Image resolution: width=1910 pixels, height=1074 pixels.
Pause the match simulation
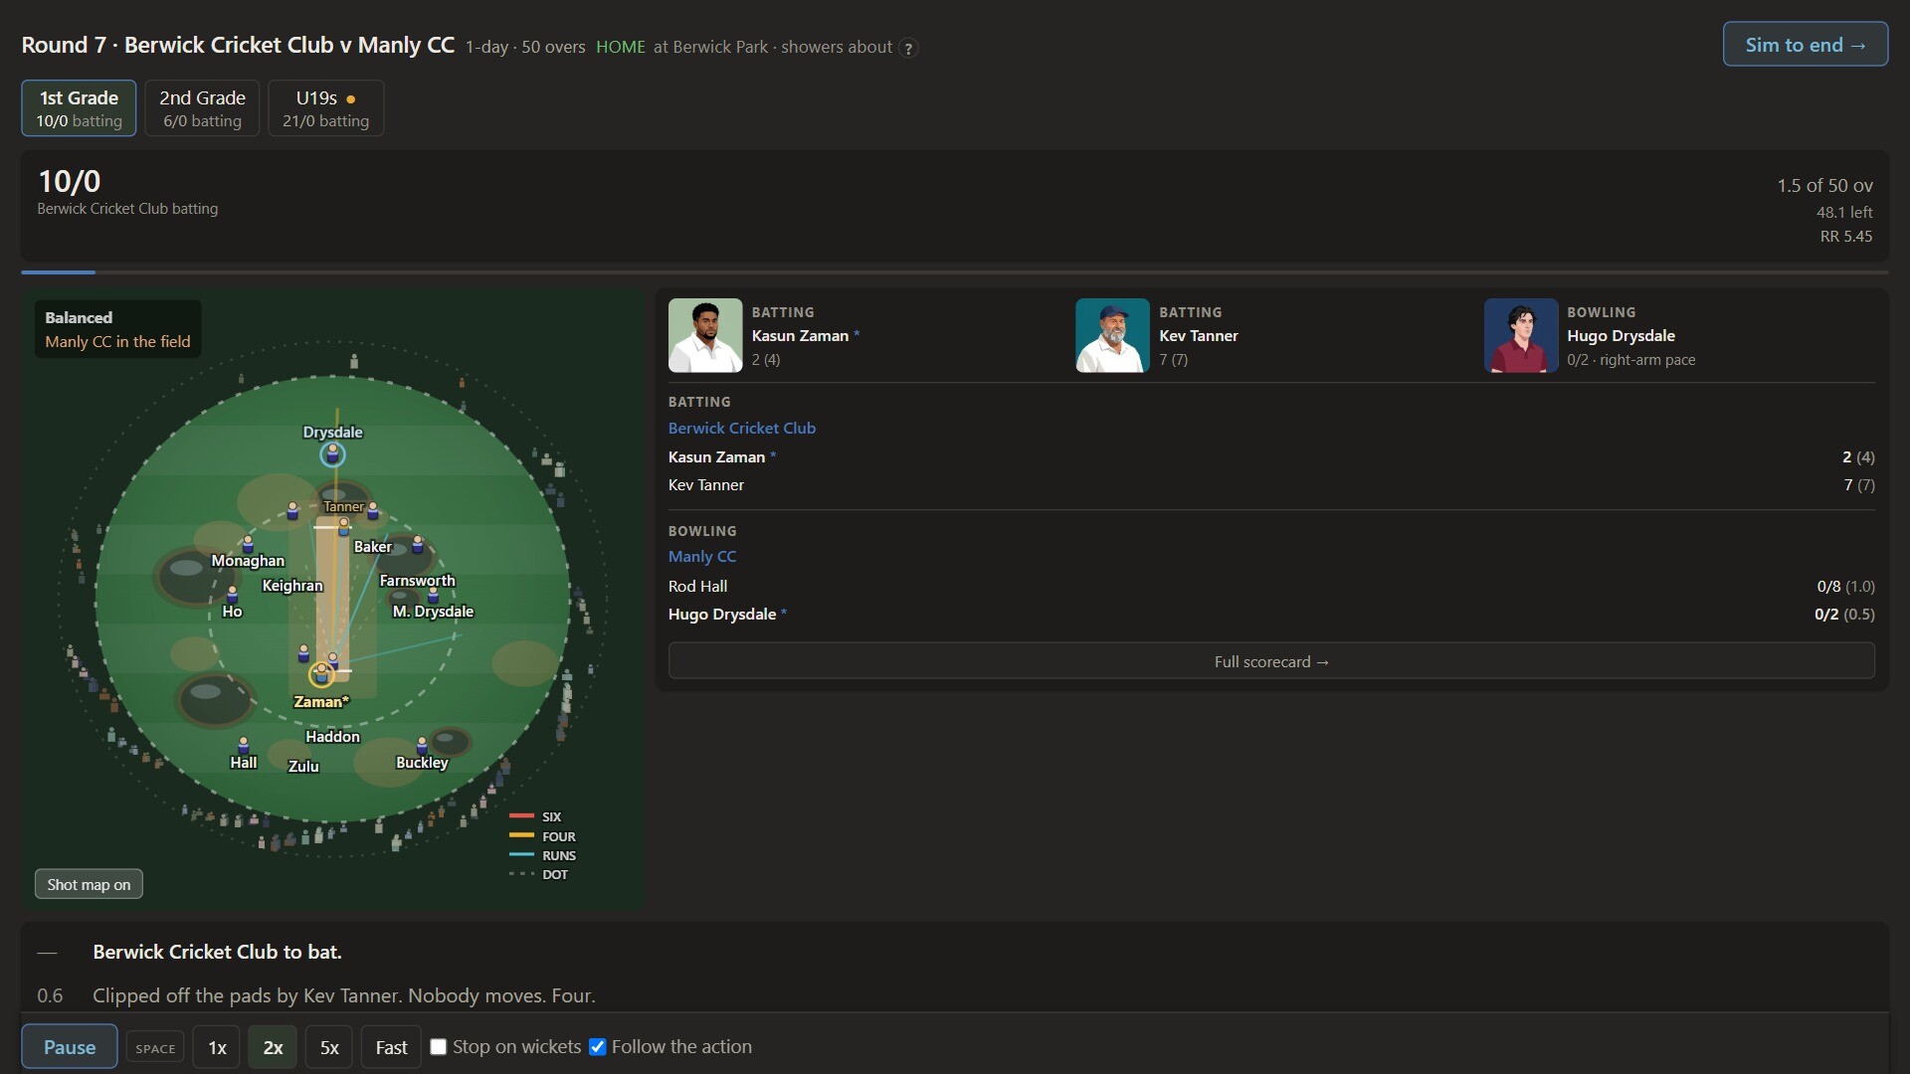[70, 1047]
